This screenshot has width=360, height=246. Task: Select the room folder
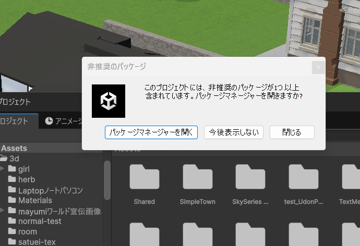(27, 231)
